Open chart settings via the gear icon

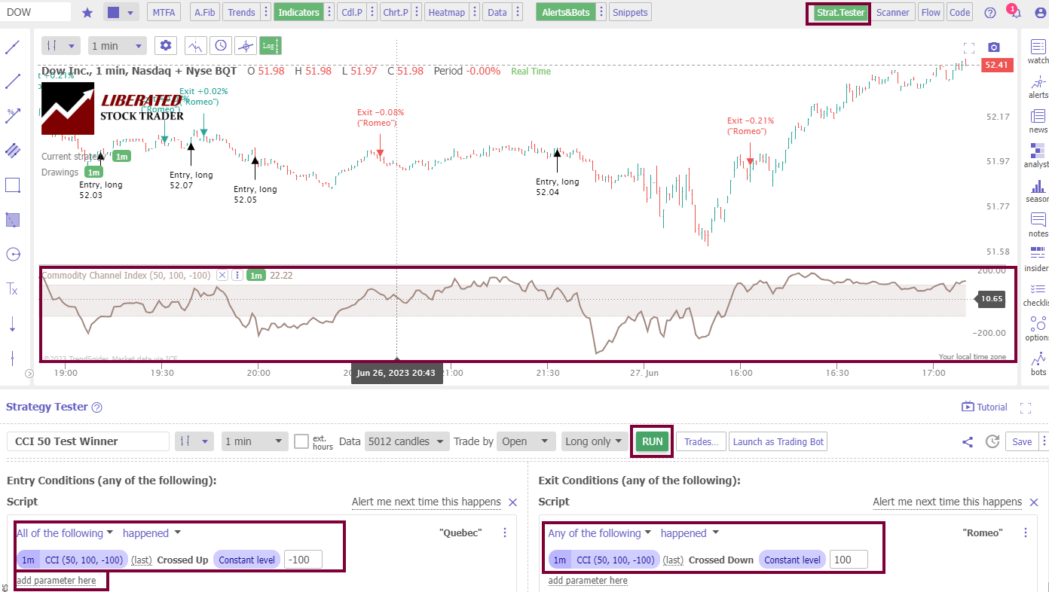pyautogui.click(x=165, y=45)
